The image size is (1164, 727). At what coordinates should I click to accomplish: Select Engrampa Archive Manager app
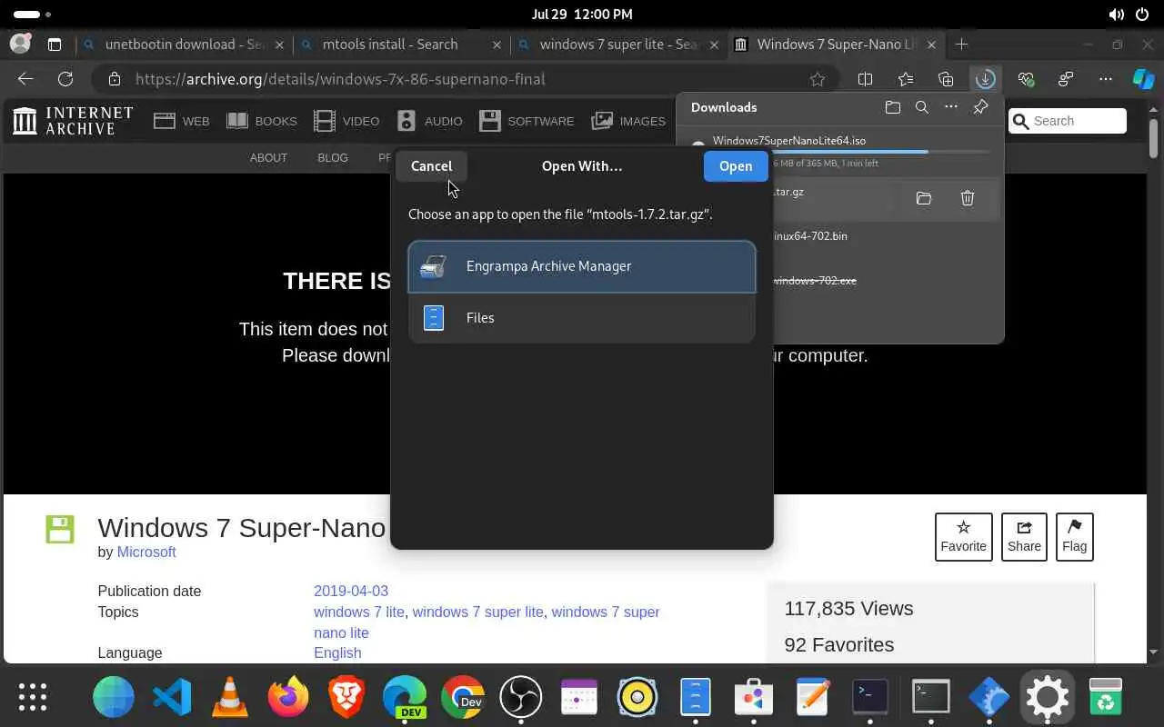click(582, 266)
